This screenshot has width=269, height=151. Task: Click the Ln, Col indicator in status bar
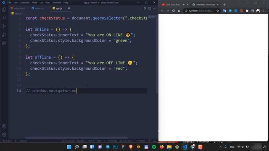pos(68,141)
